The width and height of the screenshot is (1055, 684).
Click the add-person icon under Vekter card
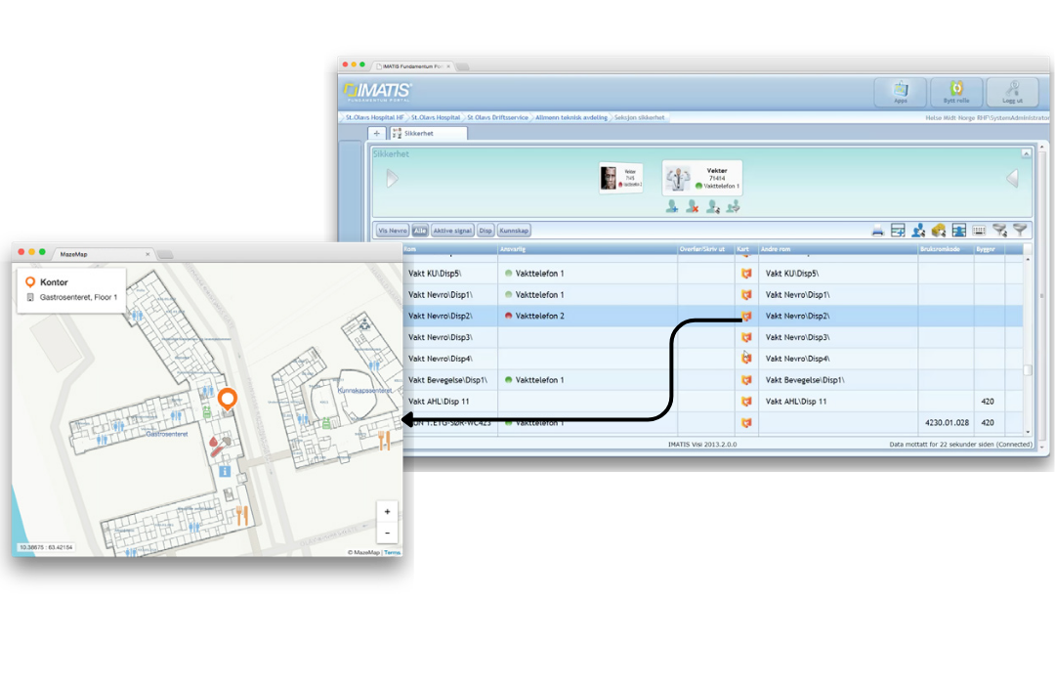[671, 207]
